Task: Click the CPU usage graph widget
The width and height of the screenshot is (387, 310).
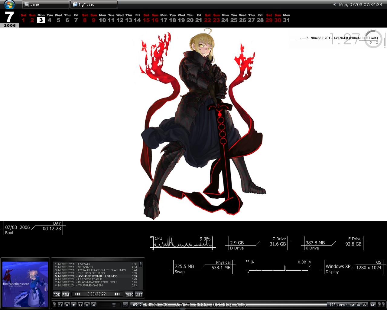Action: (x=183, y=243)
